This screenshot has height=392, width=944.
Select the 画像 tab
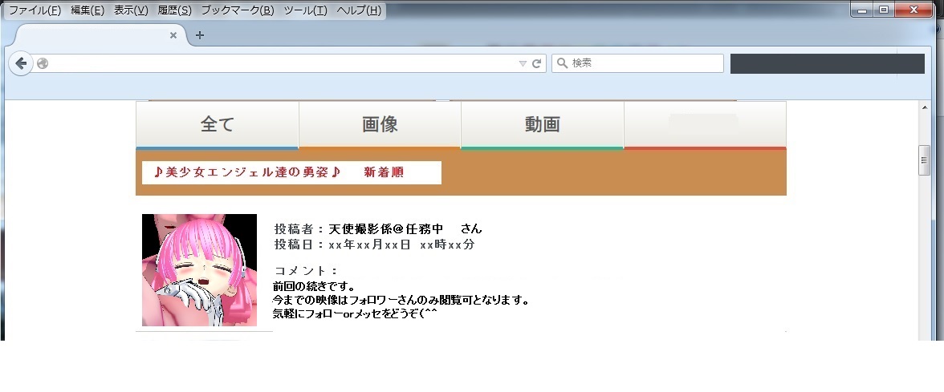(x=380, y=125)
